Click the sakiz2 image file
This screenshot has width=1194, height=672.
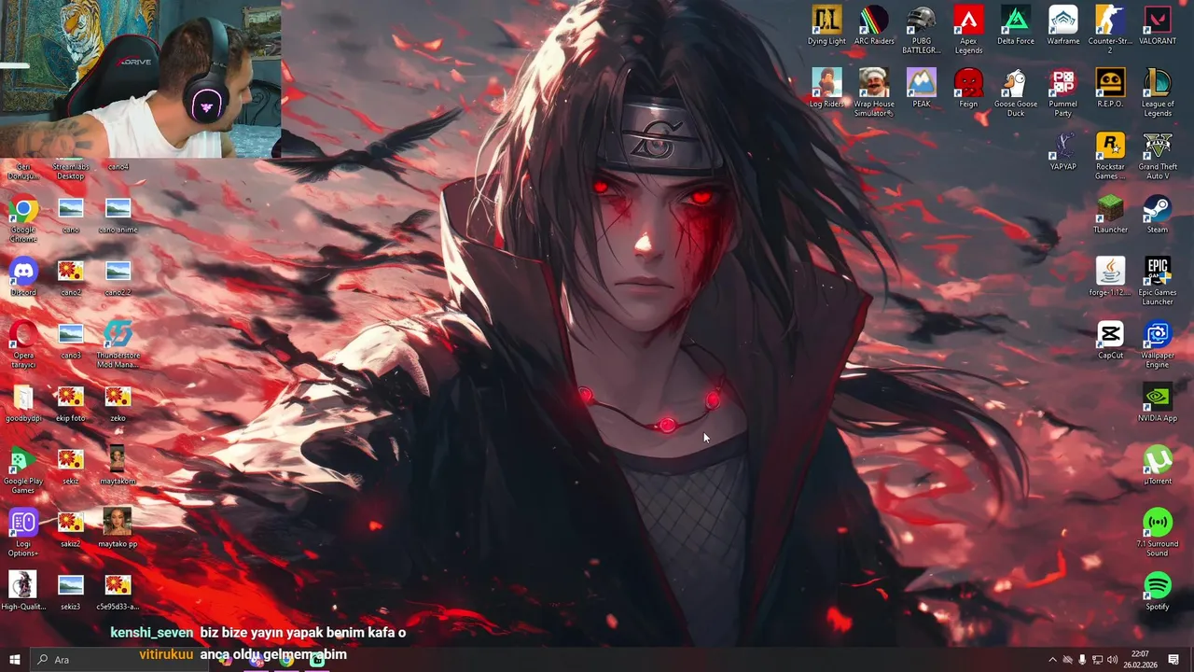pyautogui.click(x=71, y=528)
